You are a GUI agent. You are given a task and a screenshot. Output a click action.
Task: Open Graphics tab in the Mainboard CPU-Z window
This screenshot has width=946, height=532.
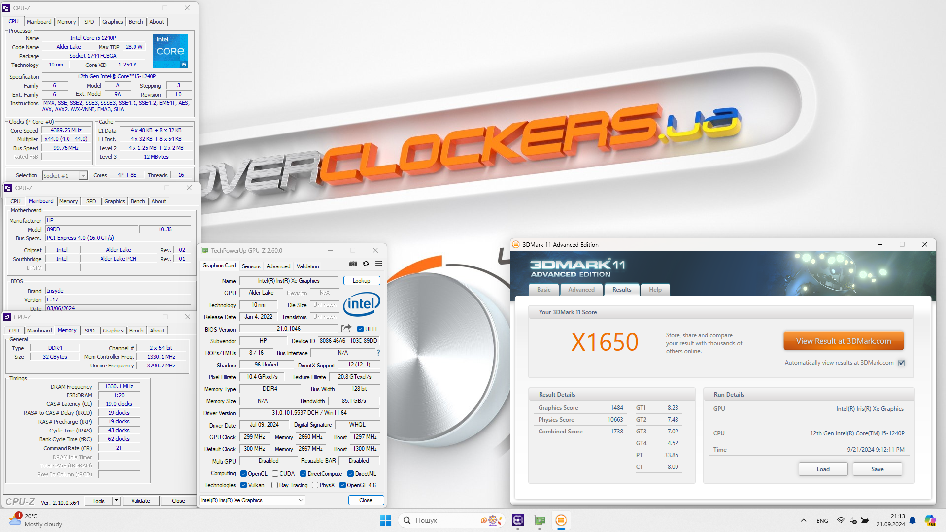point(114,201)
